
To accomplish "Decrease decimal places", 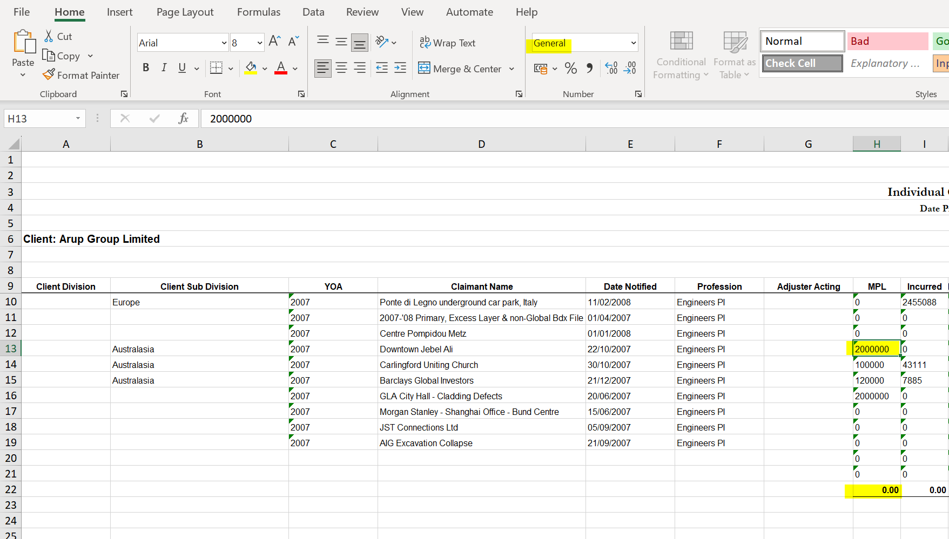I will pyautogui.click(x=630, y=68).
